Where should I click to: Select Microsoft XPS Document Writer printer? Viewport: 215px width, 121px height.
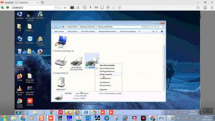(76, 64)
